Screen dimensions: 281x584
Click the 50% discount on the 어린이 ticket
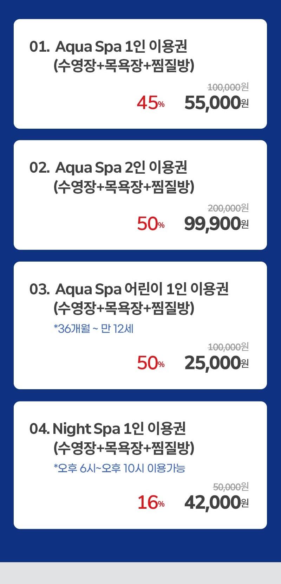[x=151, y=363]
